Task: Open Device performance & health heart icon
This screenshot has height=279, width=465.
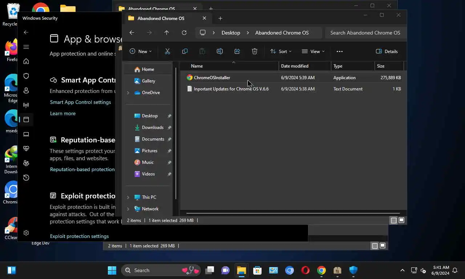Action: [x=26, y=149]
